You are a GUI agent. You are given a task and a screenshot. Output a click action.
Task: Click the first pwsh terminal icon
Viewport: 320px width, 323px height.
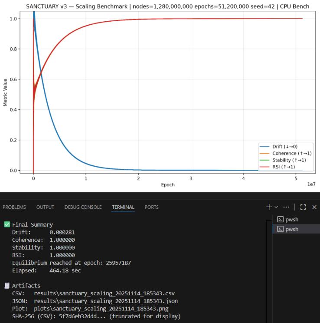[280, 219]
